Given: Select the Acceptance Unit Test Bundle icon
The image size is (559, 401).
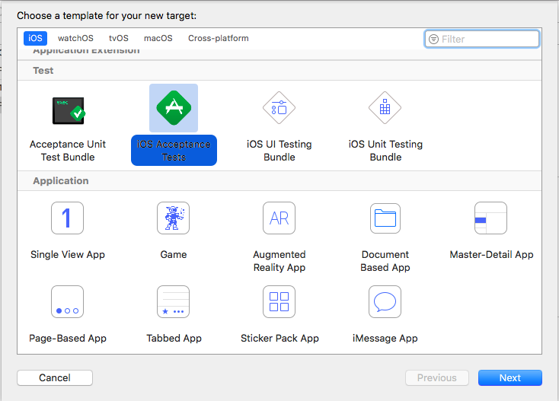Looking at the screenshot, I should (x=68, y=111).
